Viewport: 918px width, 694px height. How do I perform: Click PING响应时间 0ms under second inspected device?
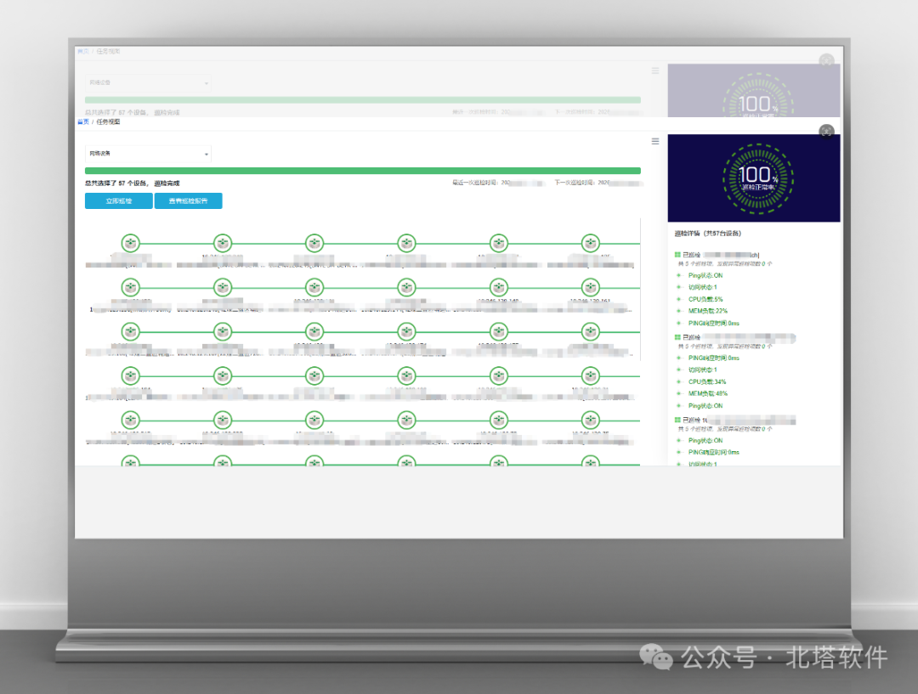(x=714, y=358)
